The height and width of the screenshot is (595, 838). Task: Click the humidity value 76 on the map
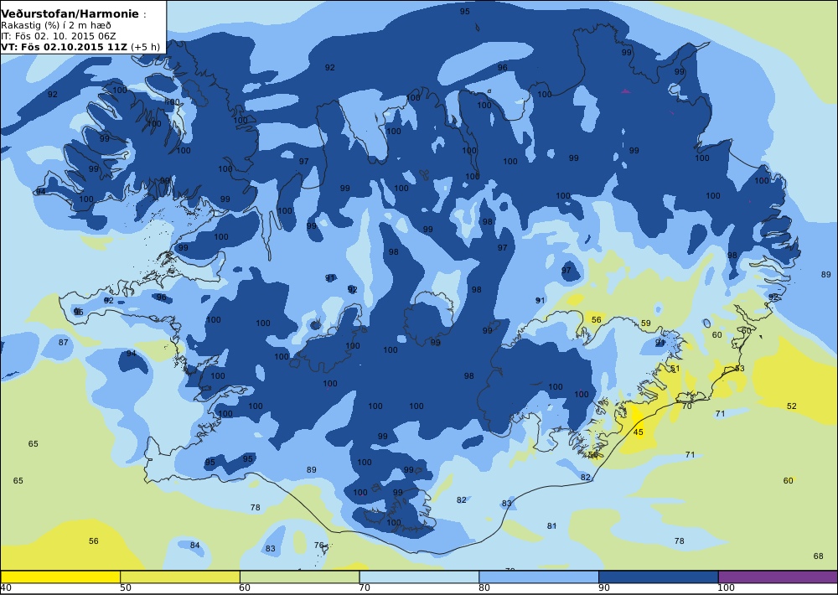click(318, 546)
